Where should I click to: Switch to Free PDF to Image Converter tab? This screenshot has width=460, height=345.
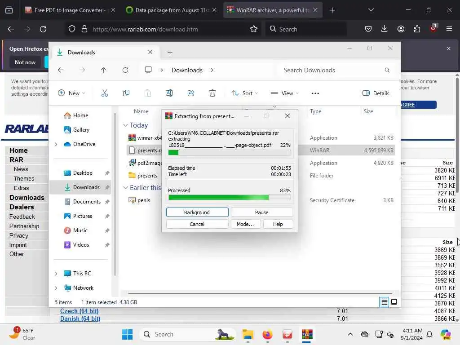70,10
